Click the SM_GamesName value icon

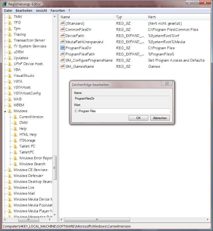[62, 66]
